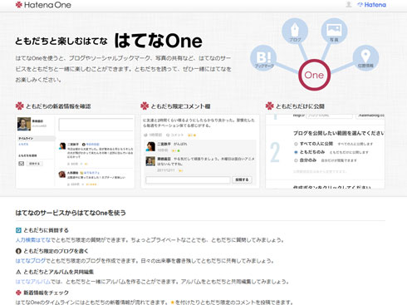Click the comment input field beside 投稿する
Screen dimensions: 407x305
pos(188,180)
